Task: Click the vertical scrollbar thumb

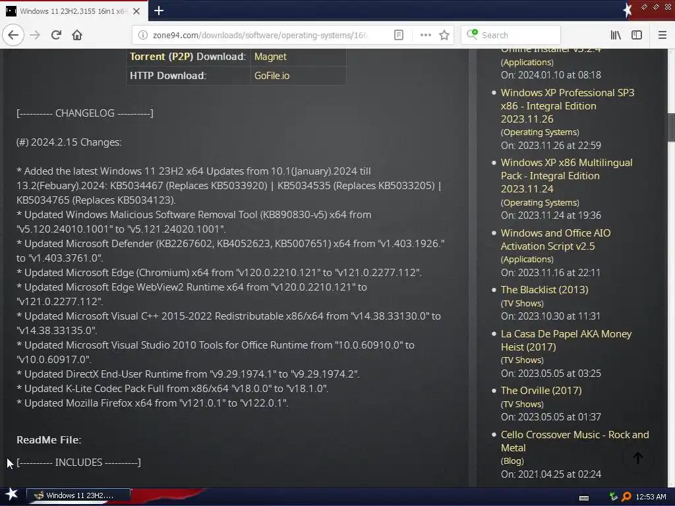Action: point(670,127)
